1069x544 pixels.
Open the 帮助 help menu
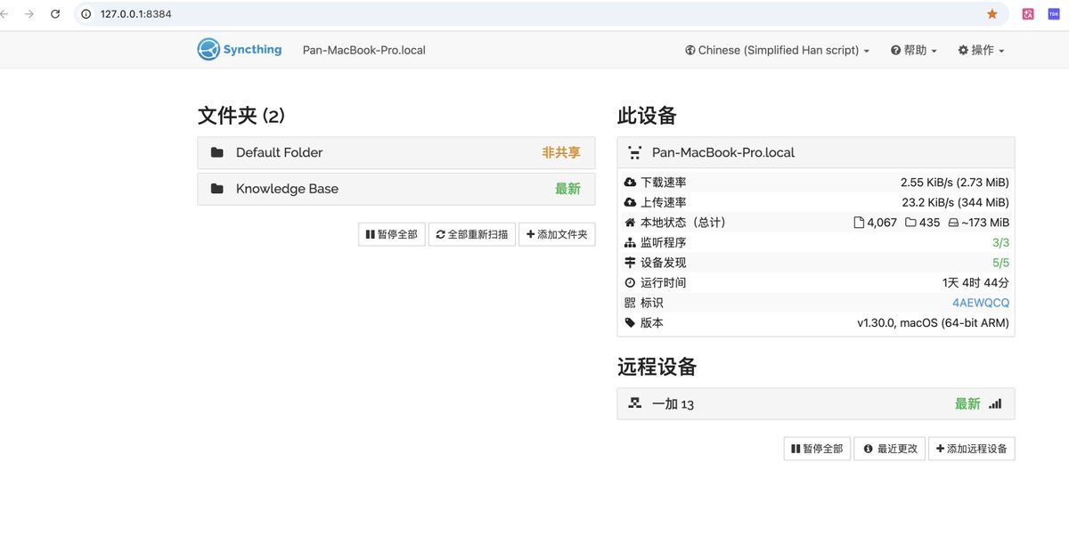914,51
